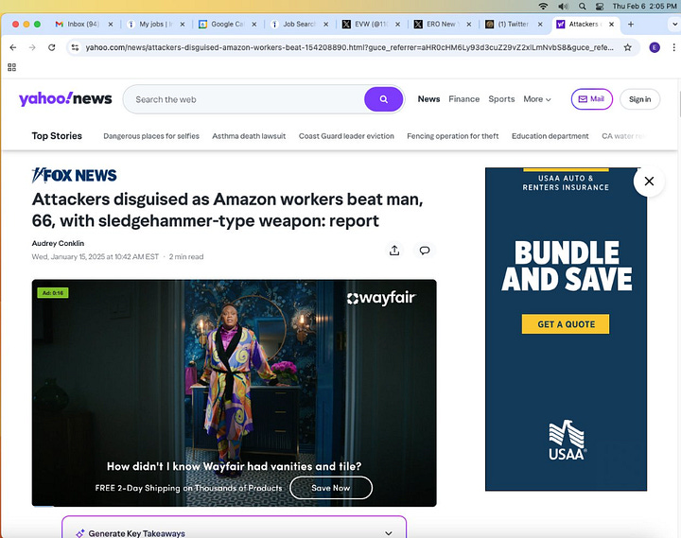Click the purple search magnifier button
Screen dimensions: 681x538
pos(383,99)
